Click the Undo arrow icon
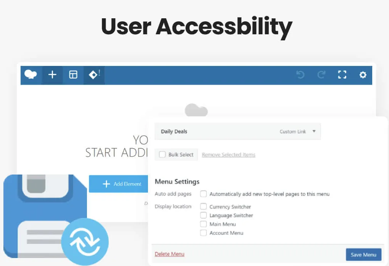 click(x=301, y=75)
